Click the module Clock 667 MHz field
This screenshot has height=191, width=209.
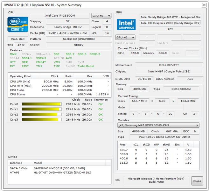pyautogui.click(x=172, y=131)
